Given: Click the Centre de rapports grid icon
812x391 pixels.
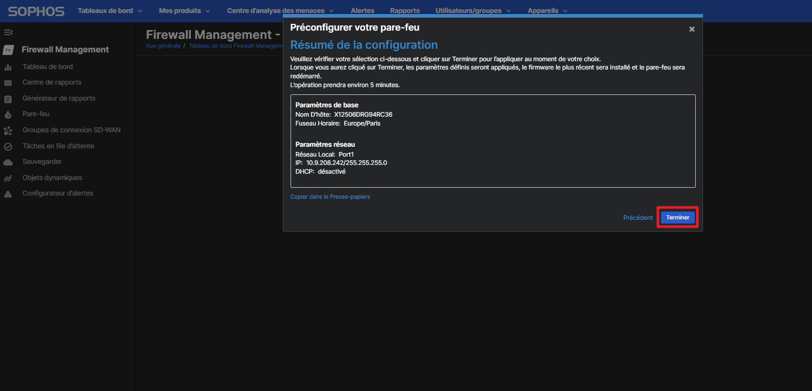Looking at the screenshot, I should 8,83.
